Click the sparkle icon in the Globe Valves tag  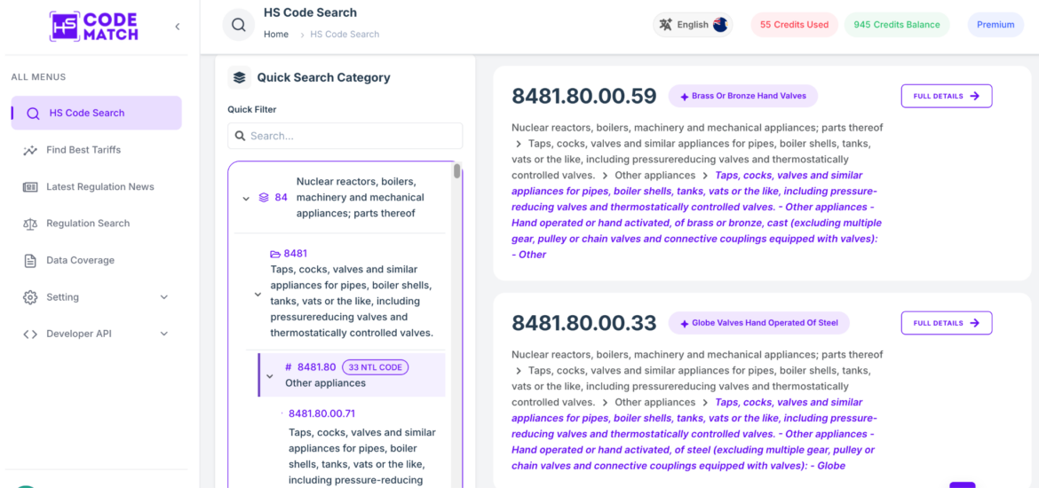click(x=685, y=323)
